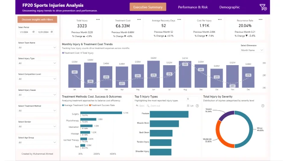Click help icon in Top 5 Injury Types
Image resolution: width=287 pixels, height=161 pixels.
[197, 106]
